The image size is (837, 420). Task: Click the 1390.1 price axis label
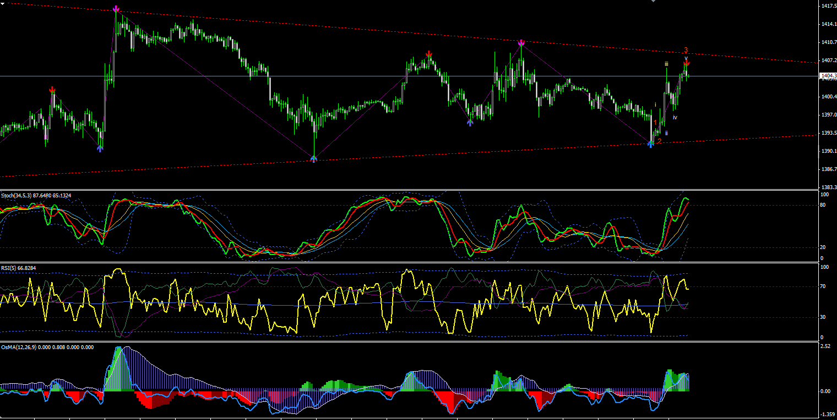pos(829,151)
